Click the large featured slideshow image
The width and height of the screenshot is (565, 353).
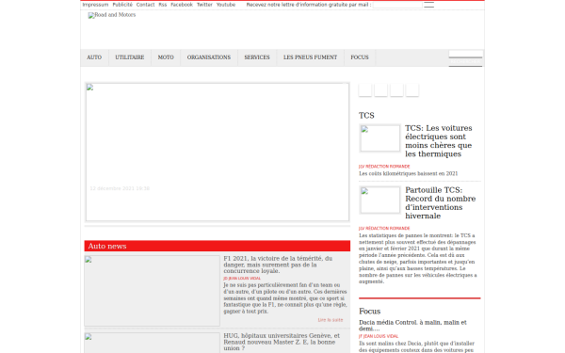(218, 152)
